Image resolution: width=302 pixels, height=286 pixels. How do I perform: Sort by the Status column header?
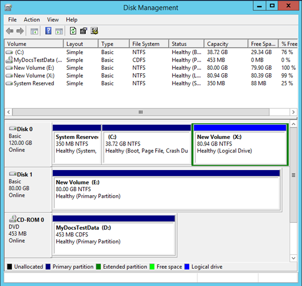[x=186, y=44]
